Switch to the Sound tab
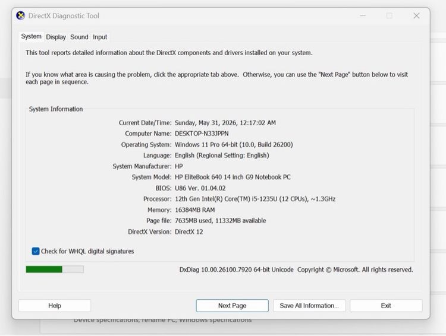The width and height of the screenshot is (446, 336). (x=79, y=37)
